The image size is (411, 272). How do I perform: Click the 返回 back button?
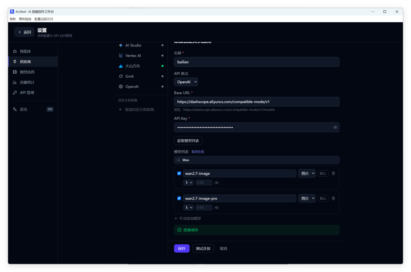tap(24, 32)
